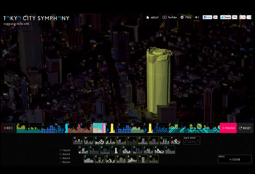Screen dimensions: 255x174
Task: Select the R key tower pattern tile
Action: (x=110, y=140)
